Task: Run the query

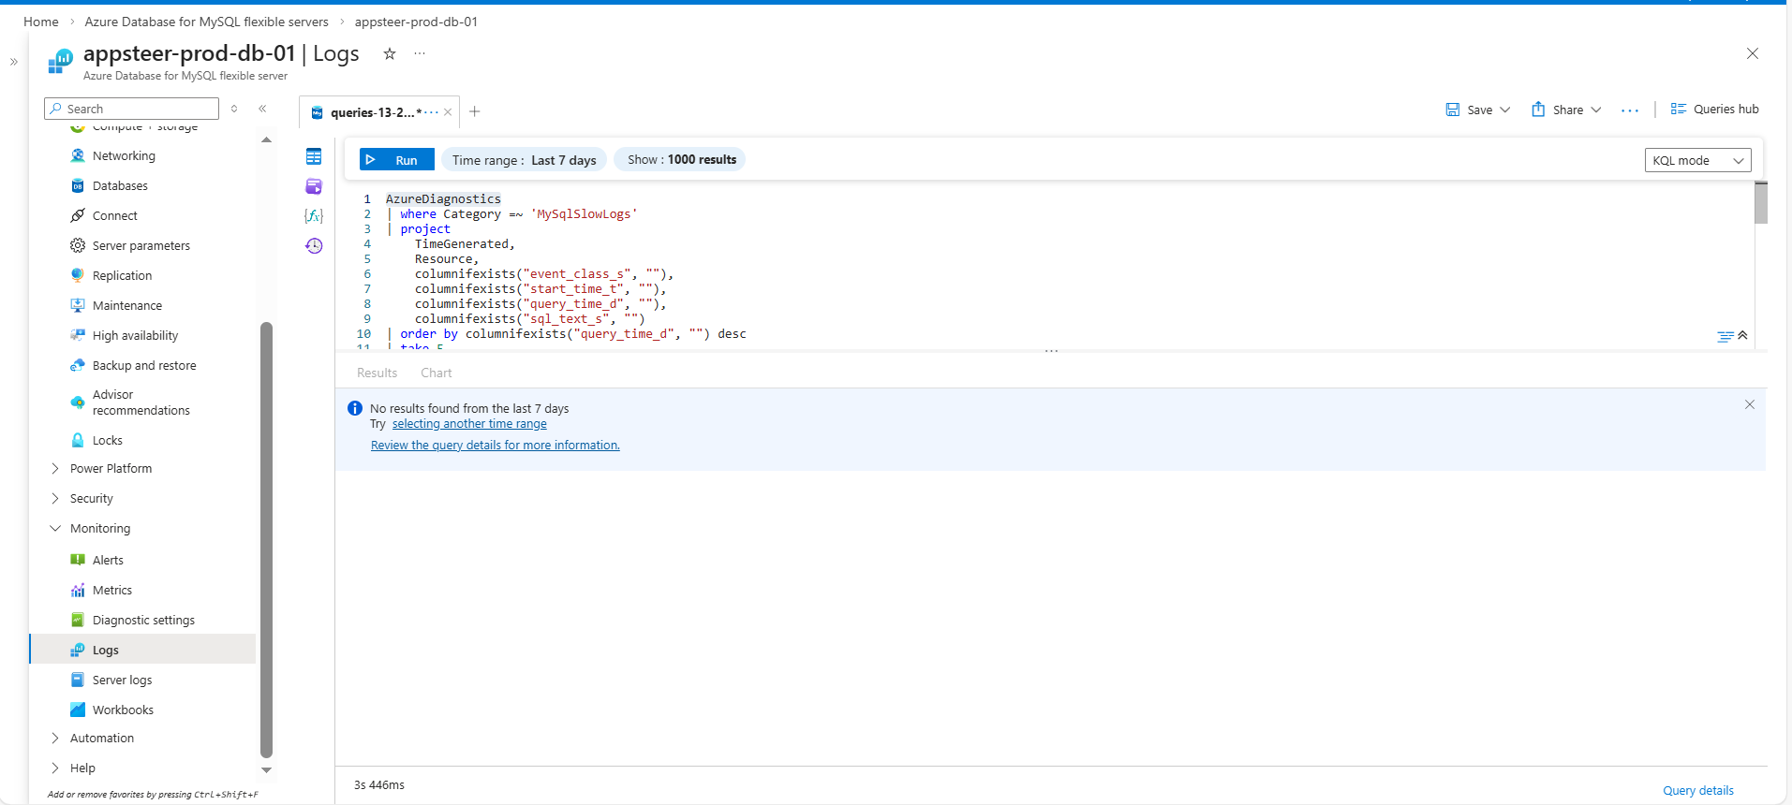Action: 396,160
